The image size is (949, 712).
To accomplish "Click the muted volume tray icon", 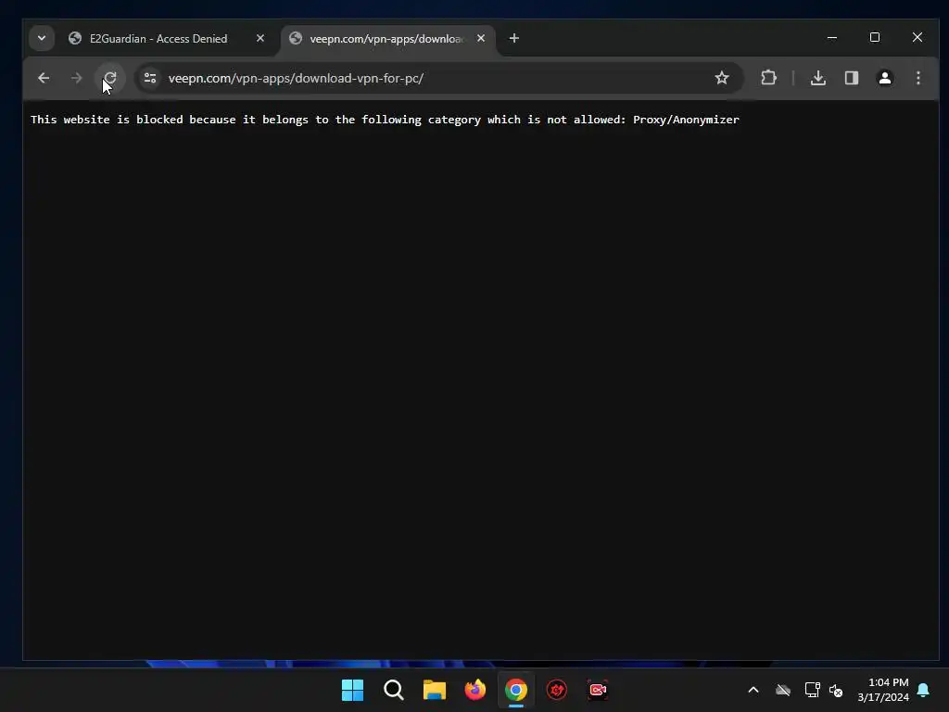I will tap(836, 690).
